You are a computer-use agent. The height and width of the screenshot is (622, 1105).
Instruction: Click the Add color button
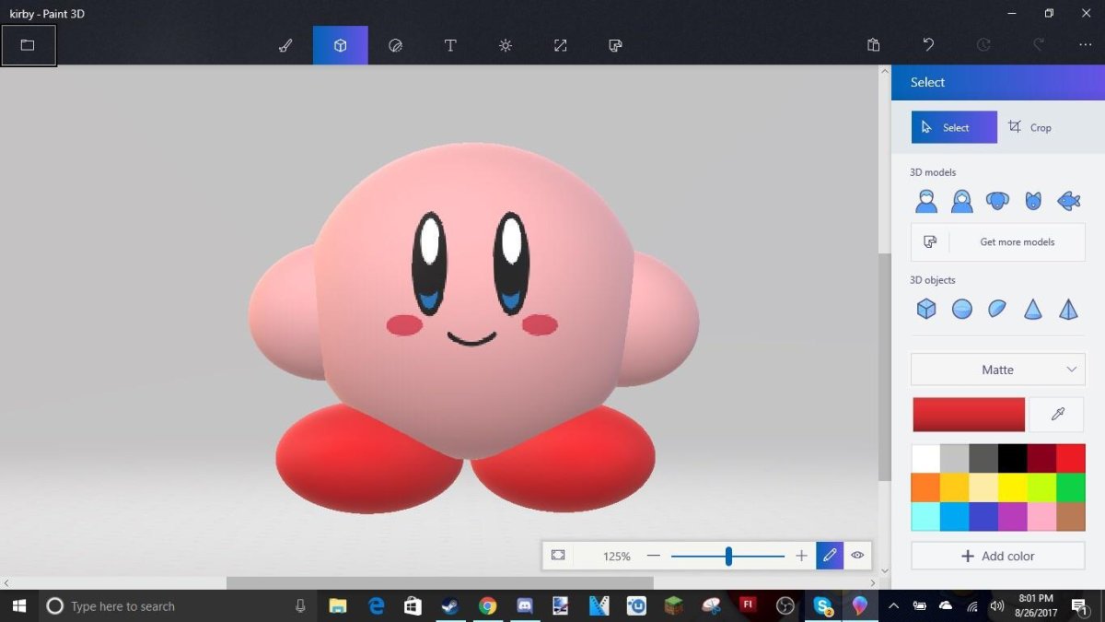997,556
